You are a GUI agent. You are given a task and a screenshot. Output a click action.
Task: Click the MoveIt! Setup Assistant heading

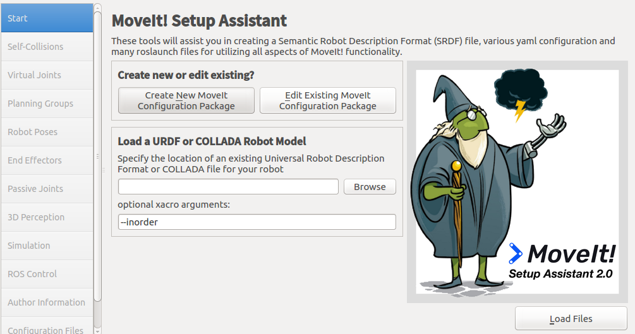coord(199,21)
